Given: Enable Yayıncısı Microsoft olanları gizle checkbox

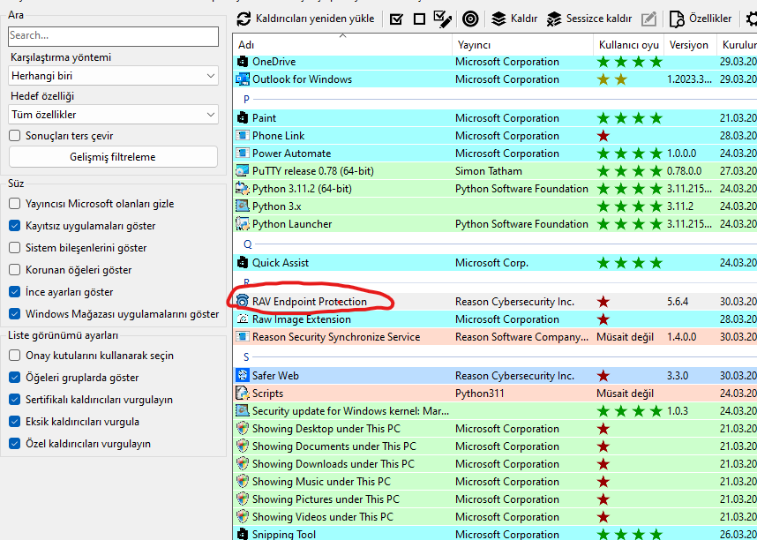Looking at the screenshot, I should coord(14,204).
